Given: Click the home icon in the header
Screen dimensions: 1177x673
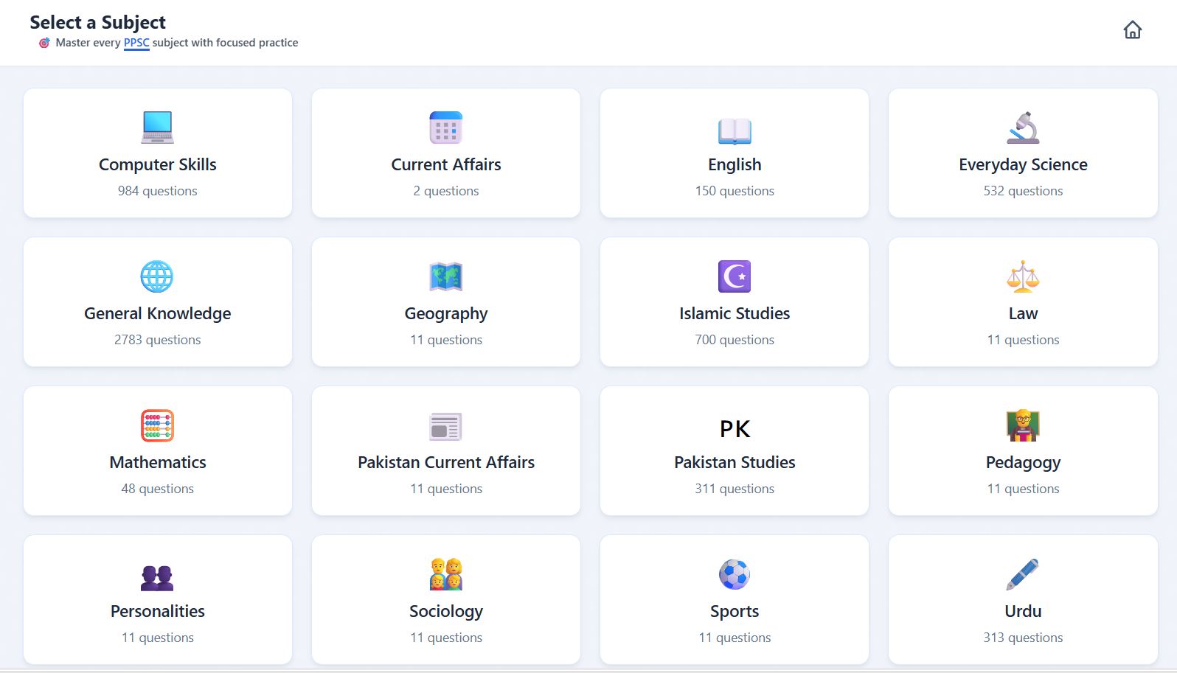Looking at the screenshot, I should [x=1132, y=29].
